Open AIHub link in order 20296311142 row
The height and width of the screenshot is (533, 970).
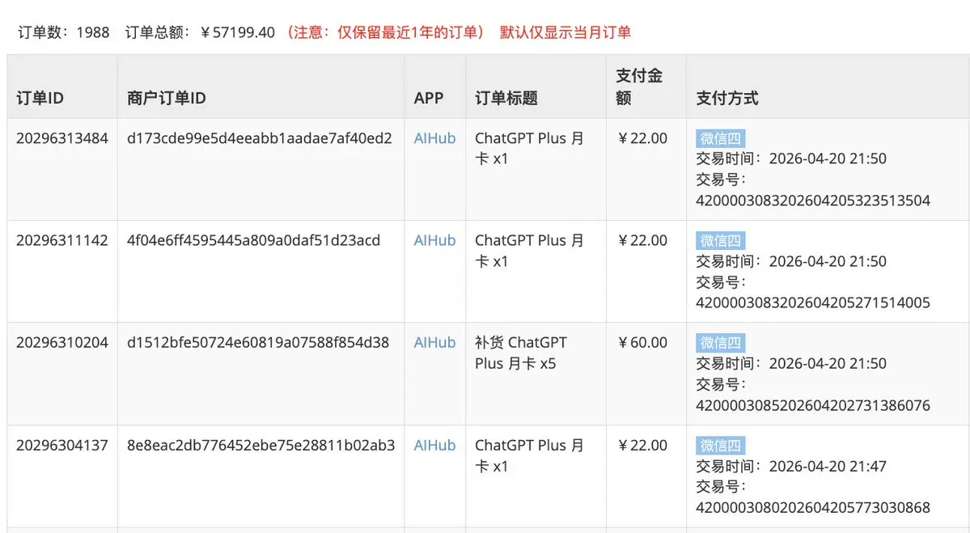[x=434, y=240]
